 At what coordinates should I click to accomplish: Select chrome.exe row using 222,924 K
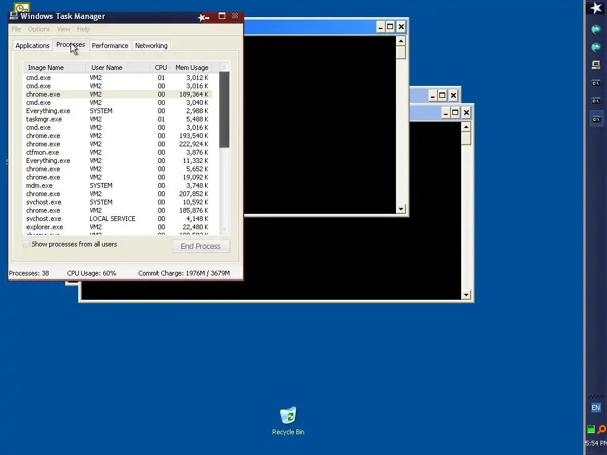(x=118, y=145)
